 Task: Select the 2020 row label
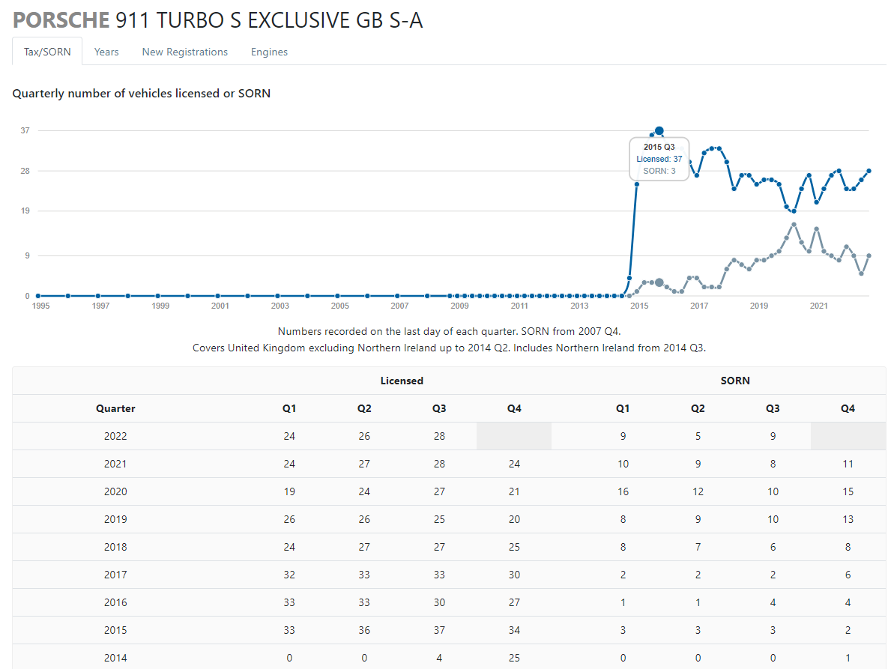point(115,491)
